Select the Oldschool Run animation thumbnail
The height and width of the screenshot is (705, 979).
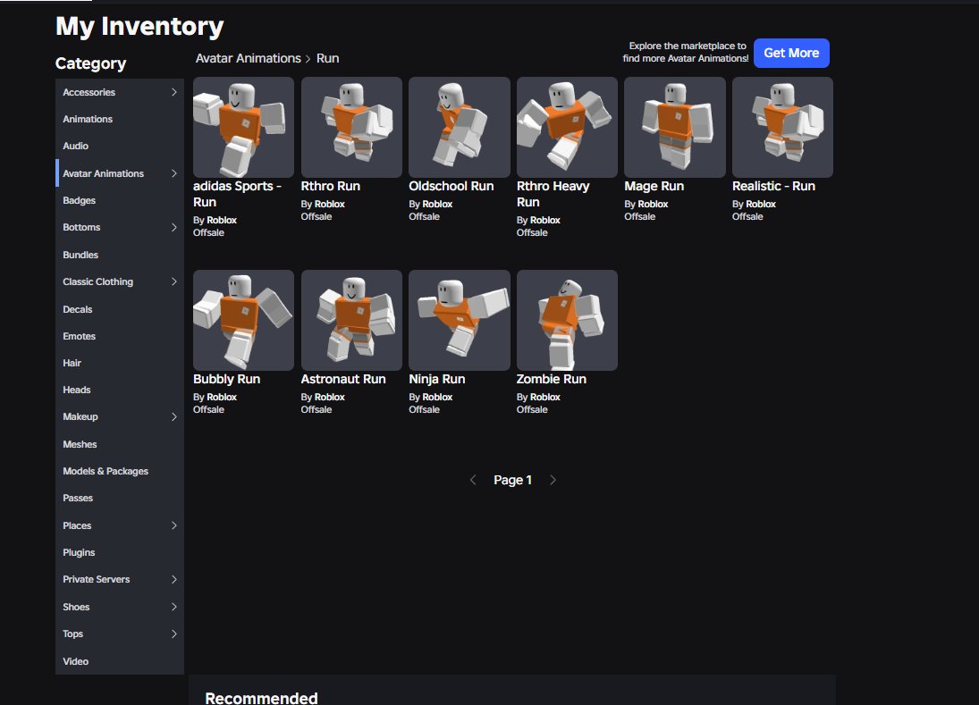point(460,127)
